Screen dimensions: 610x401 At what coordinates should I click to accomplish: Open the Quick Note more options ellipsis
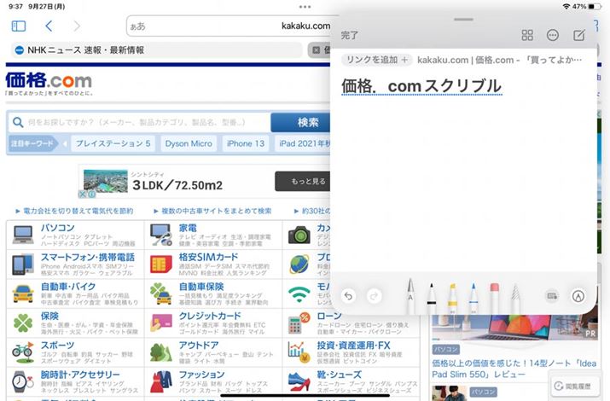(553, 35)
